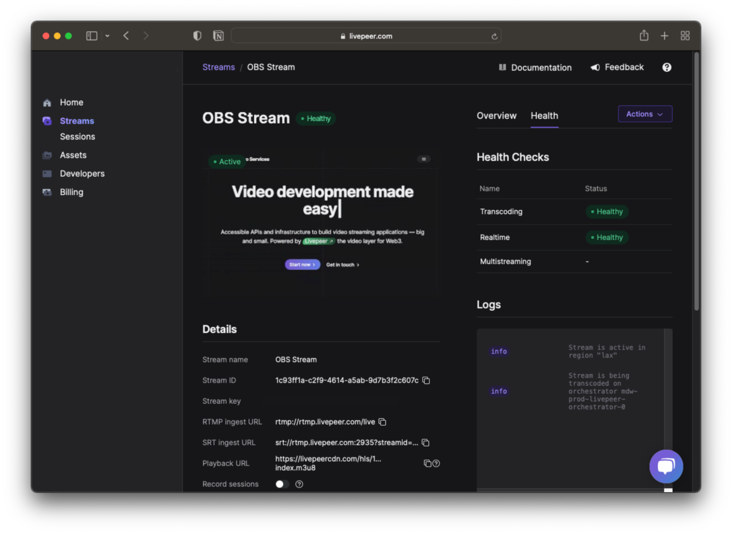The image size is (732, 534).
Task: Click the question mark help icon in header
Action: pyautogui.click(x=666, y=67)
